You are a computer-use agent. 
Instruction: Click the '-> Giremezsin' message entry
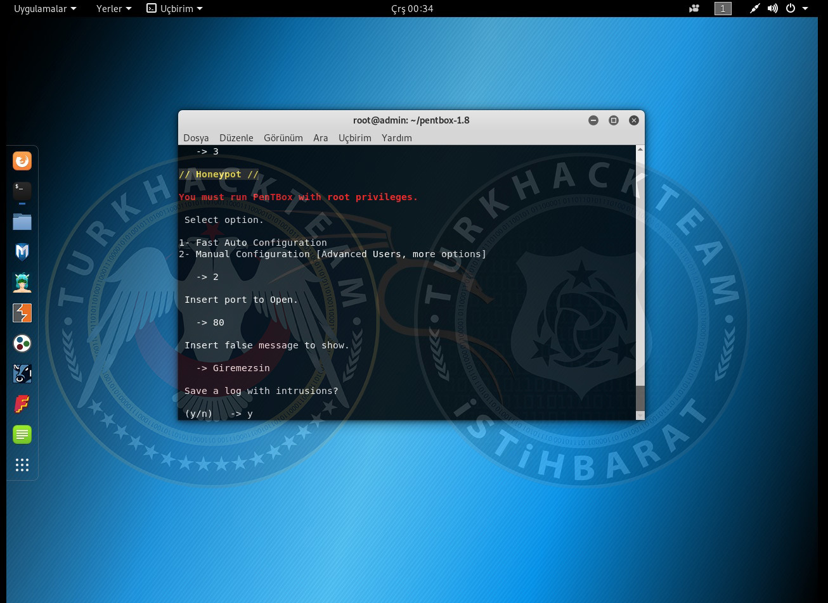coord(233,368)
